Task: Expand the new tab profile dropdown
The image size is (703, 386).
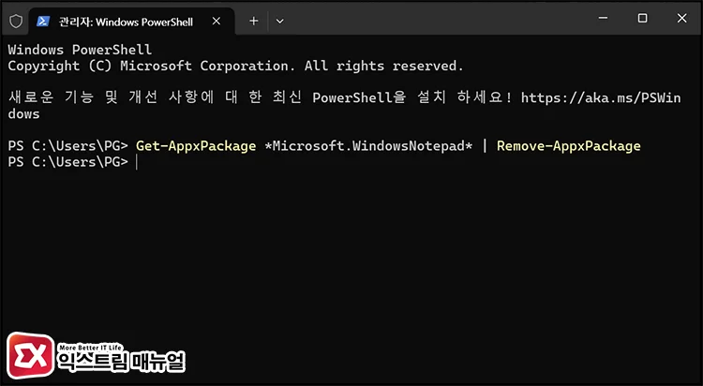Action: click(279, 21)
